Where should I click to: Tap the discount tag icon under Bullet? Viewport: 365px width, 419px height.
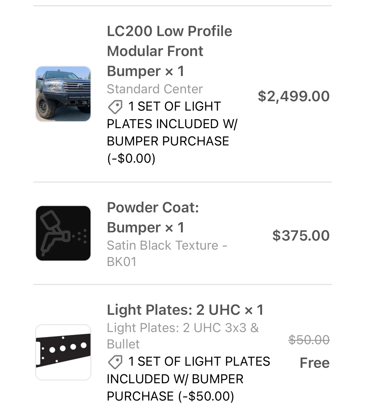(115, 362)
